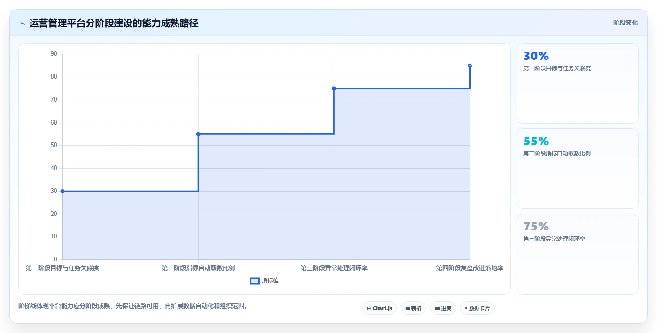This screenshot has height=333, width=657.
Task: Click the page title 运营管理平台分阶段建设的能力成熟路径
Action: click(x=114, y=23)
